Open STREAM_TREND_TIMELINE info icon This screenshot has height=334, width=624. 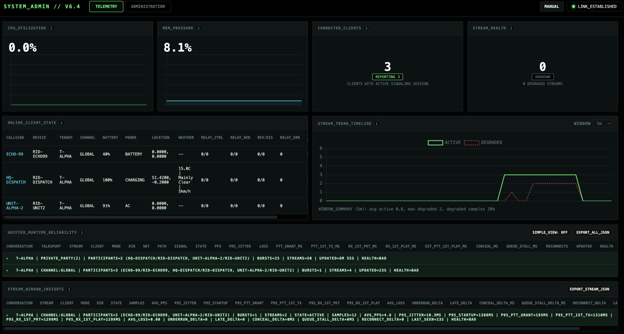[x=377, y=123]
